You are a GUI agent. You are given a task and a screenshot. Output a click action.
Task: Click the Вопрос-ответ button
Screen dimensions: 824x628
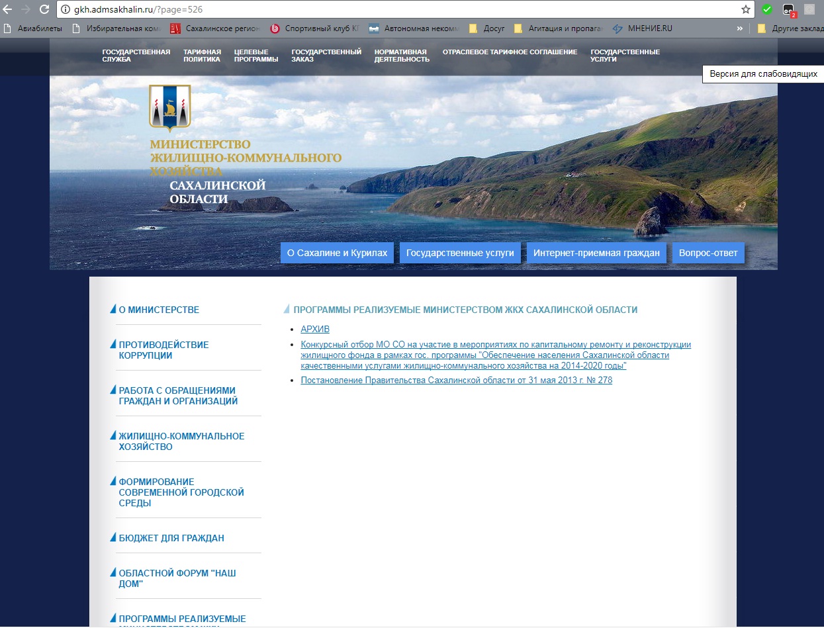[x=708, y=253]
